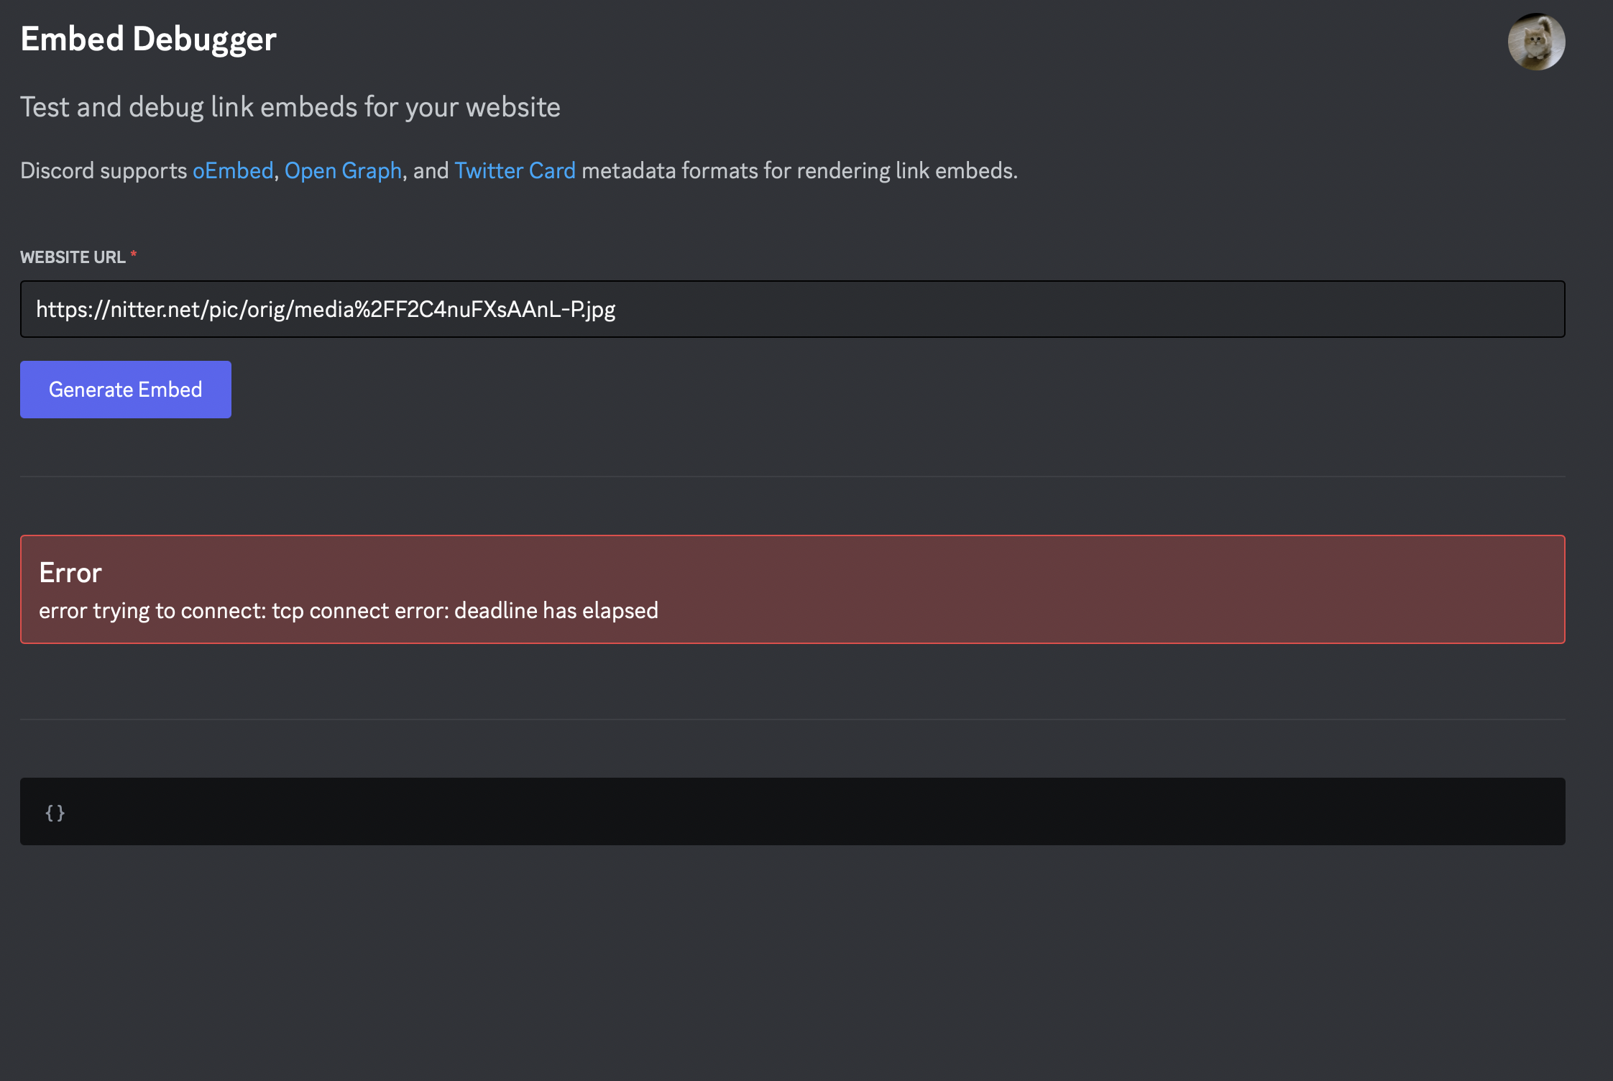Click the Discord metadata formats description text
The height and width of the screenshot is (1081, 1613).
518,170
